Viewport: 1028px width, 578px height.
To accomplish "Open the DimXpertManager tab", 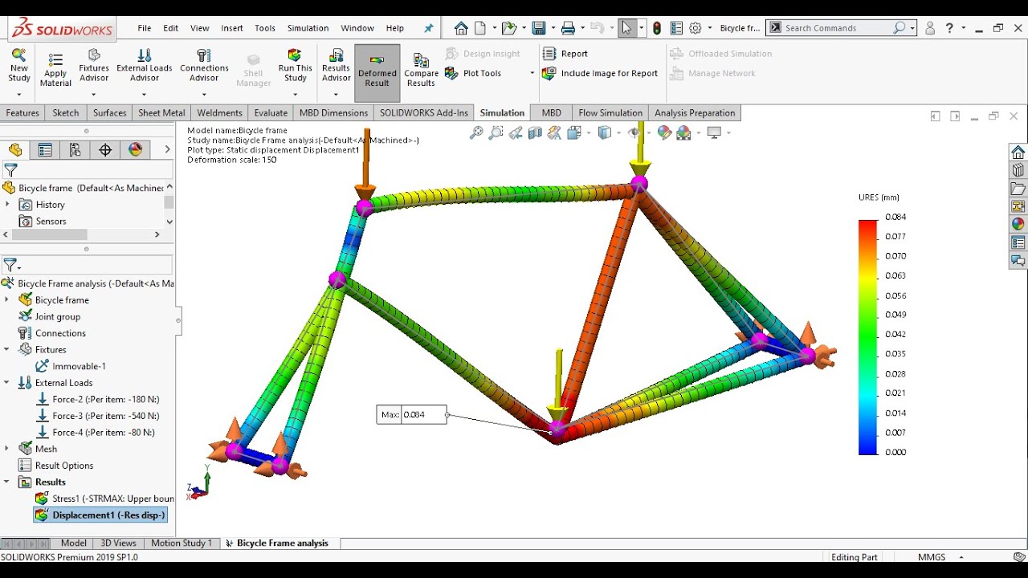I will 105,149.
